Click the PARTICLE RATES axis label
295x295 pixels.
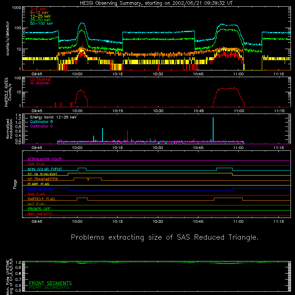point(8,92)
